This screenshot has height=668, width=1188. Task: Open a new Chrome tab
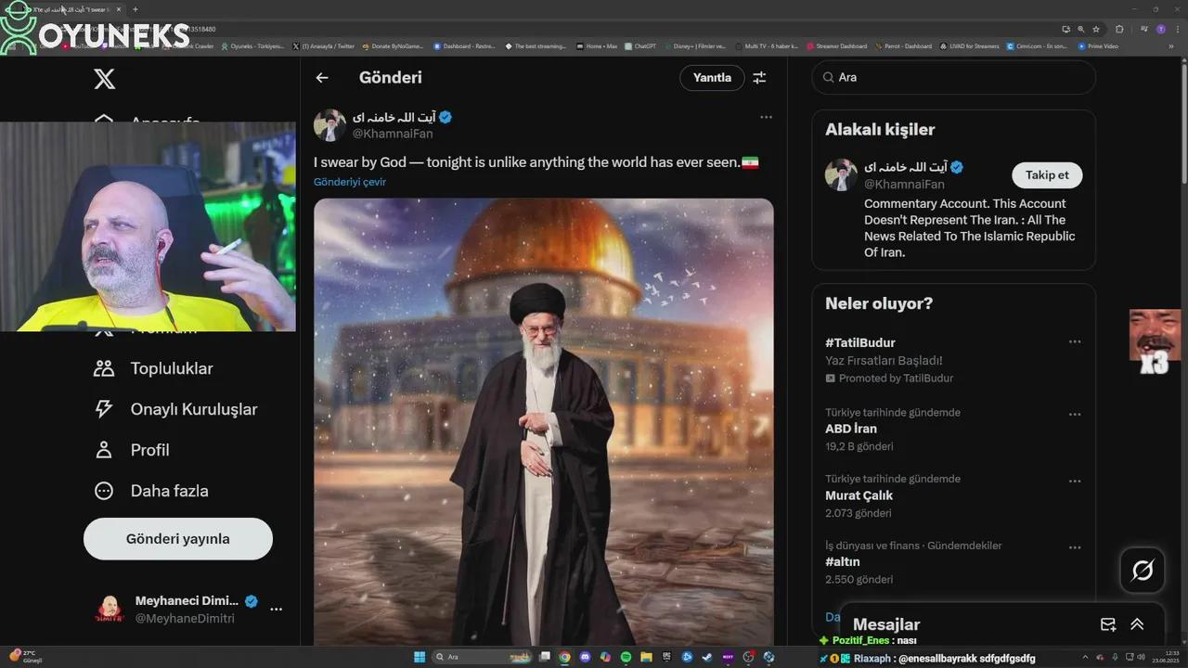click(x=136, y=9)
